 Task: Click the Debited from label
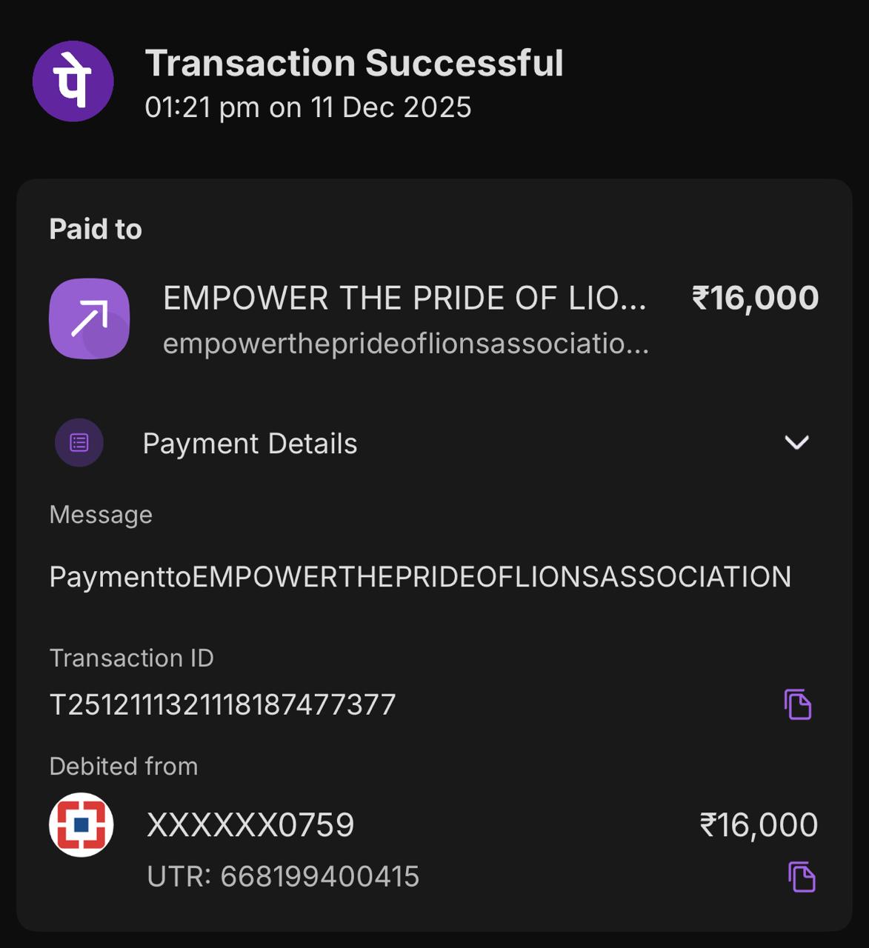124,767
